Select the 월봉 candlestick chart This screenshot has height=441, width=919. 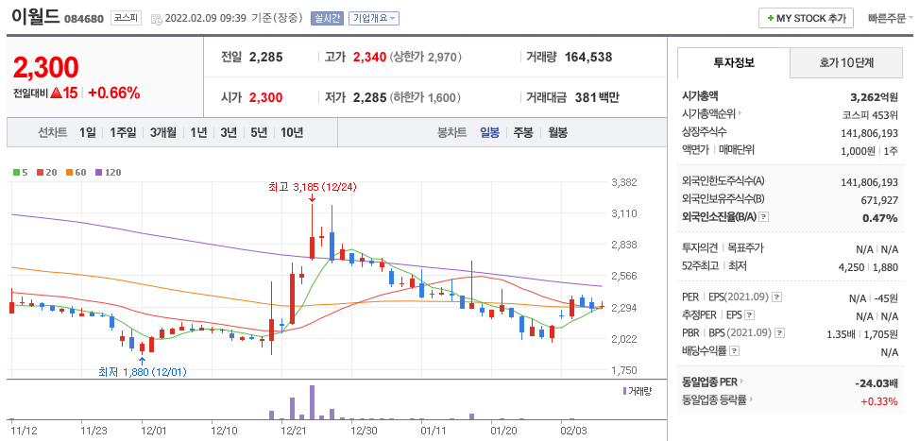[x=558, y=132]
